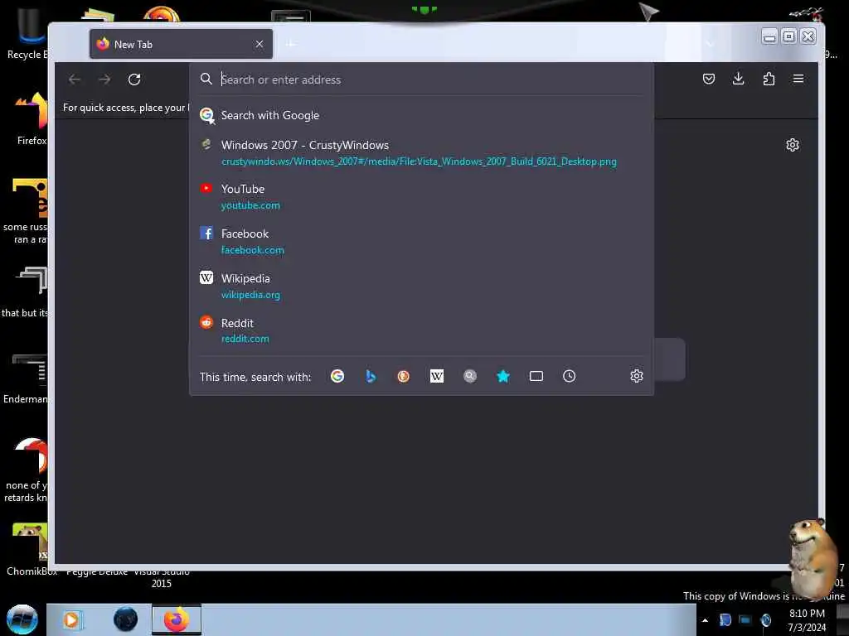Show hidden tray icons arrow

coord(705,620)
